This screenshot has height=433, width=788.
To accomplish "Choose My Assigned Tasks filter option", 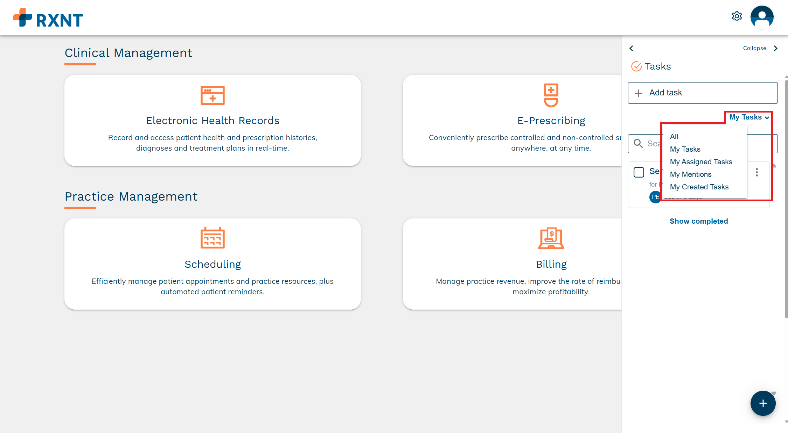I will click(x=701, y=162).
